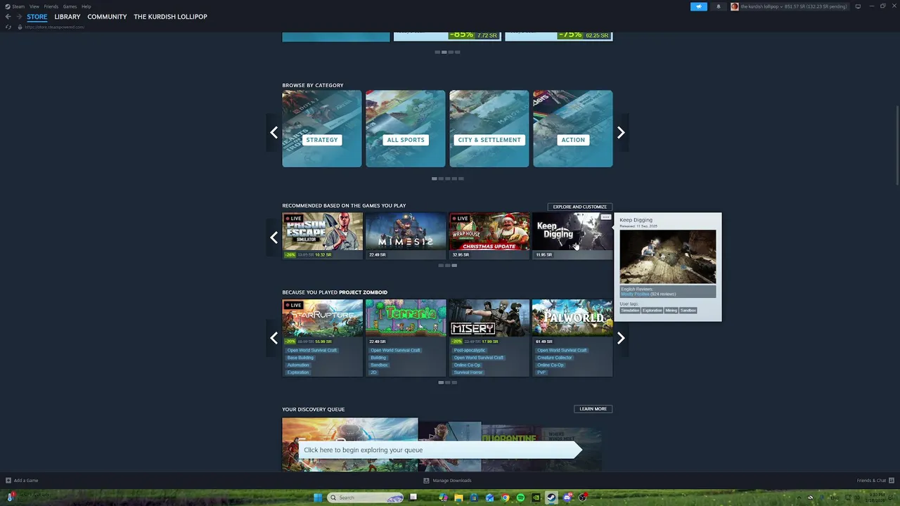Click Post-apocalyptic tag under Misery
900x506 pixels.
[x=470, y=350]
